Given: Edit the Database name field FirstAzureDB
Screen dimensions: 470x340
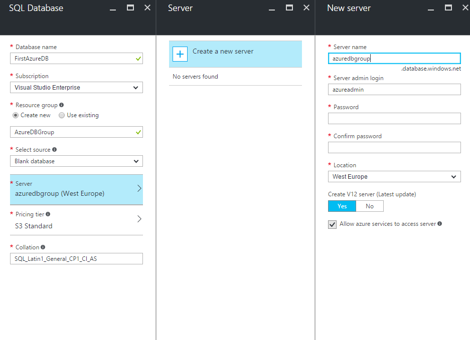Looking at the screenshot, I should coord(76,59).
